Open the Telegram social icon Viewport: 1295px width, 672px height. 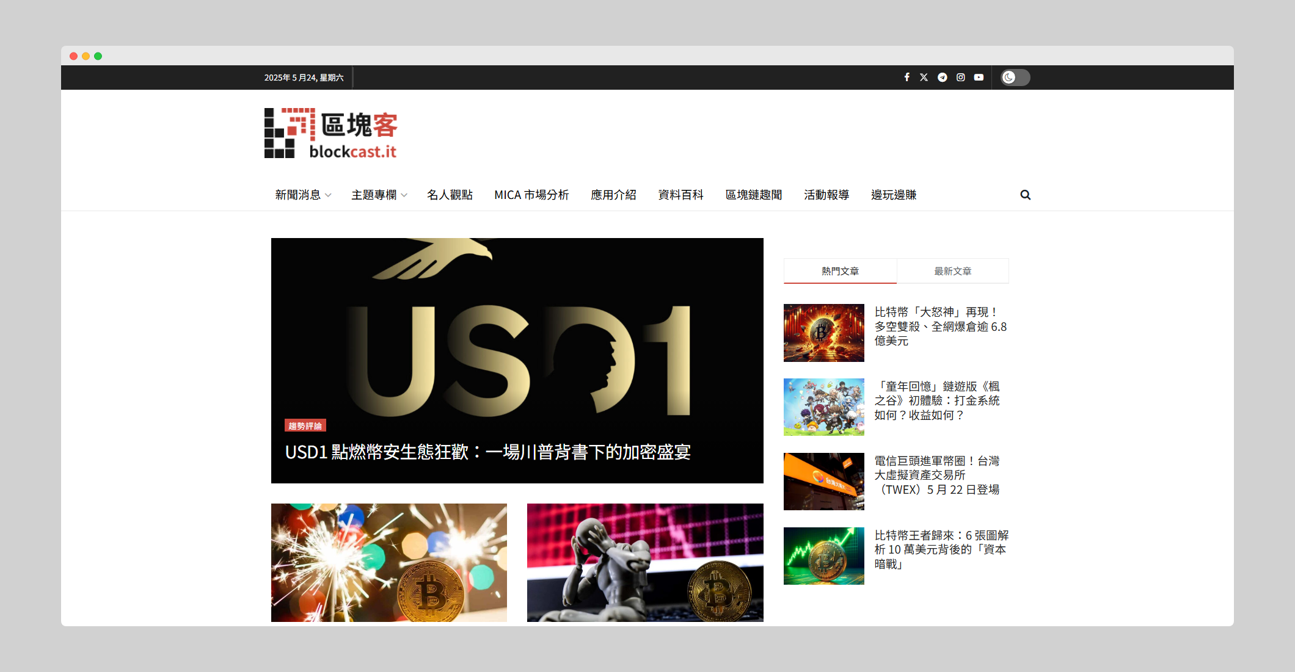click(x=942, y=78)
